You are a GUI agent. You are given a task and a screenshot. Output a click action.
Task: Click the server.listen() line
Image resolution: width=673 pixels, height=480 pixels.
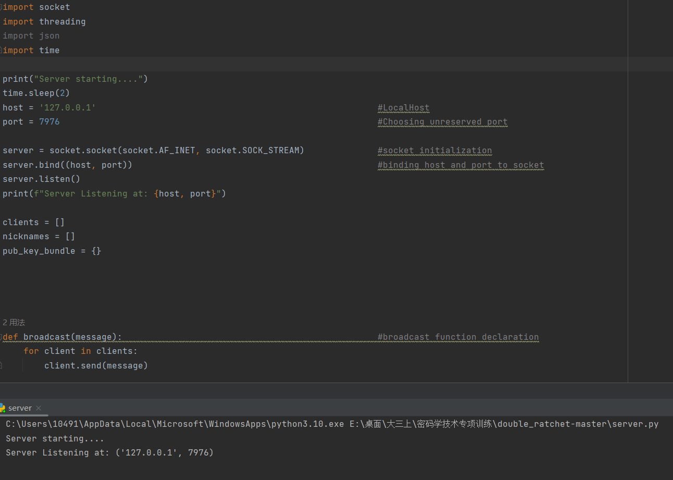(42, 179)
